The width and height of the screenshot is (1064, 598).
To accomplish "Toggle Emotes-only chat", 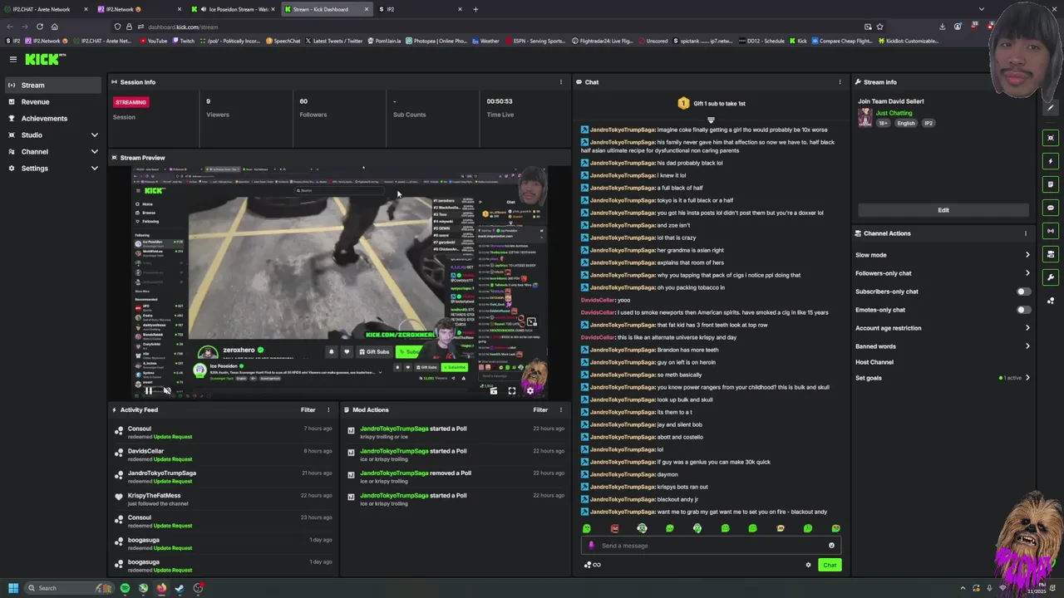I will coord(1023,310).
